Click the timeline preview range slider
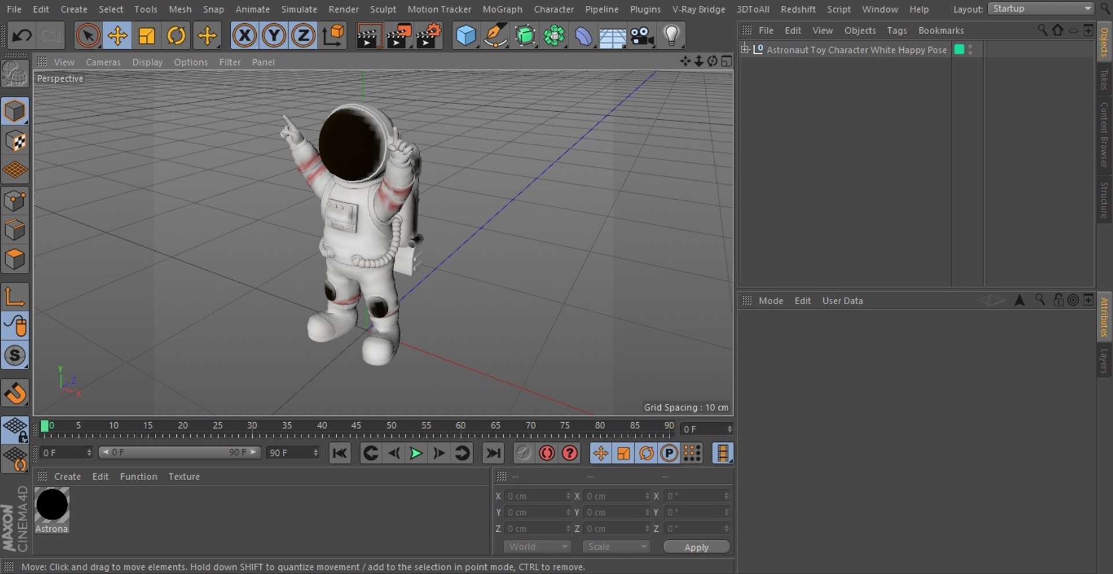This screenshot has height=574, width=1113. coord(180,452)
